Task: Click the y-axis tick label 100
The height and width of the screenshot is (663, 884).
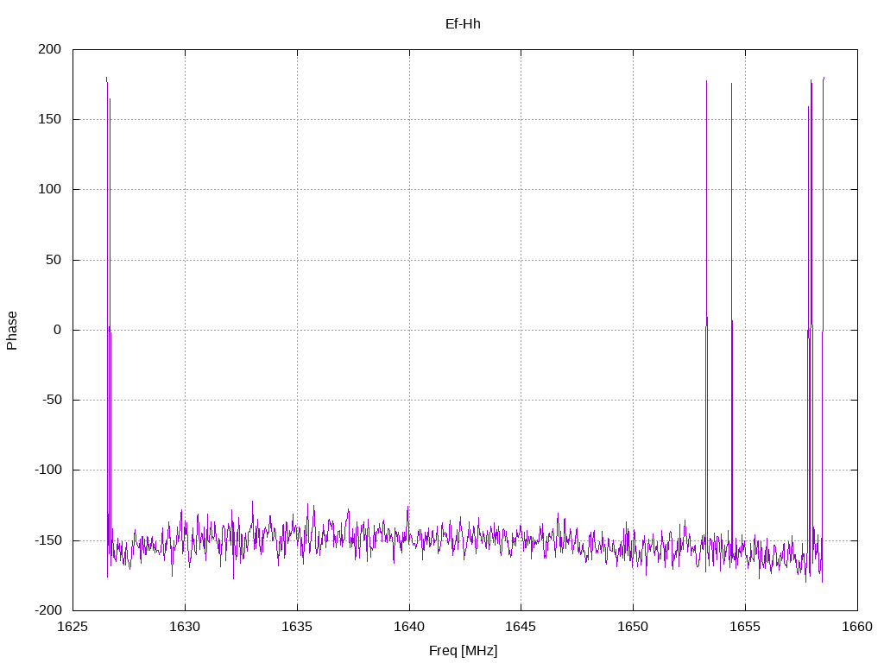Action: 49,189
